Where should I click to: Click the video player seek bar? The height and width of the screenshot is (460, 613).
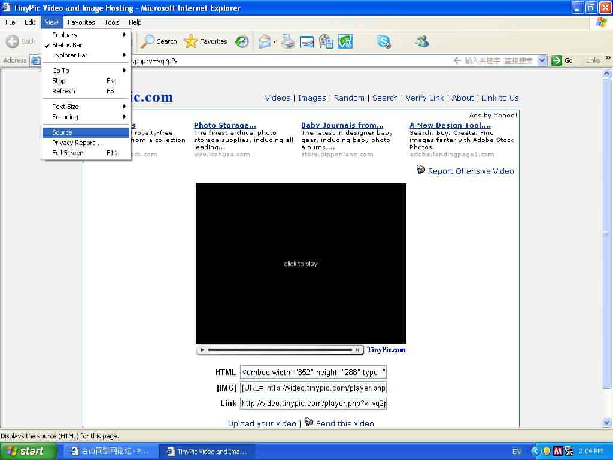(280, 350)
